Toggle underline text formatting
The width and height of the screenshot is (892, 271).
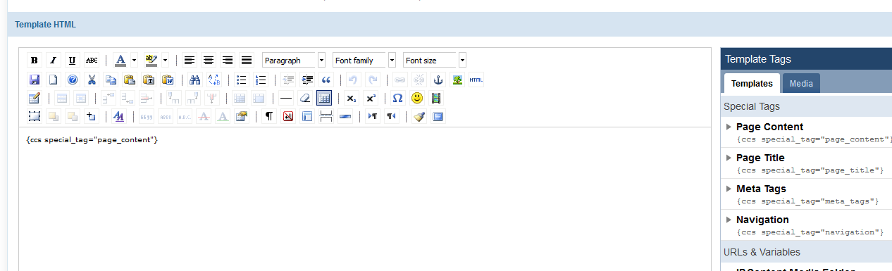(72, 61)
